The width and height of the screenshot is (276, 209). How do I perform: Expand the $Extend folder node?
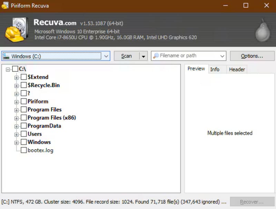[x=16, y=78]
